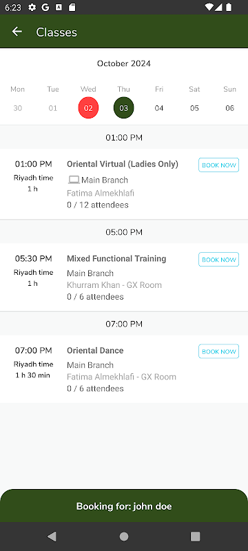The image size is (248, 551).
Task: Open Mixed Functional Training class title
Action: (x=116, y=259)
